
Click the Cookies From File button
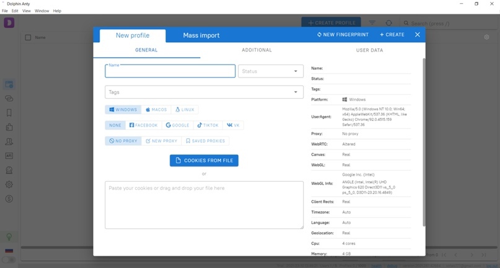point(204,160)
